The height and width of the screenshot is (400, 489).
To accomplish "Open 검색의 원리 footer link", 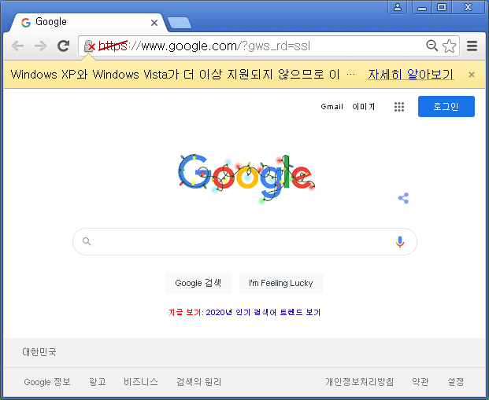I will click(199, 382).
